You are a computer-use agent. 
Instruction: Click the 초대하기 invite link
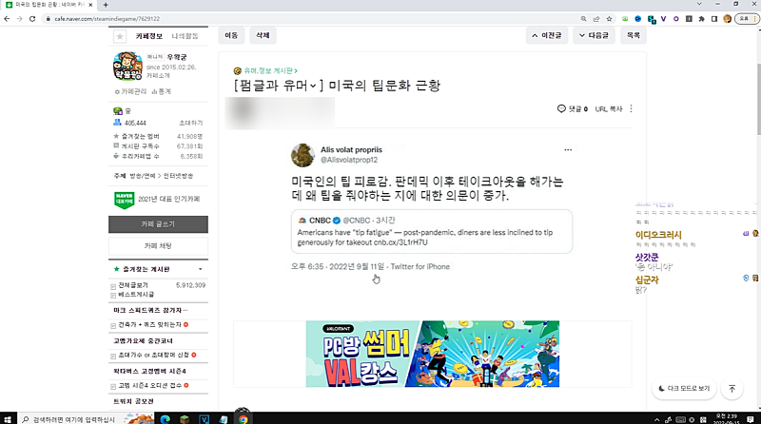[x=191, y=124]
